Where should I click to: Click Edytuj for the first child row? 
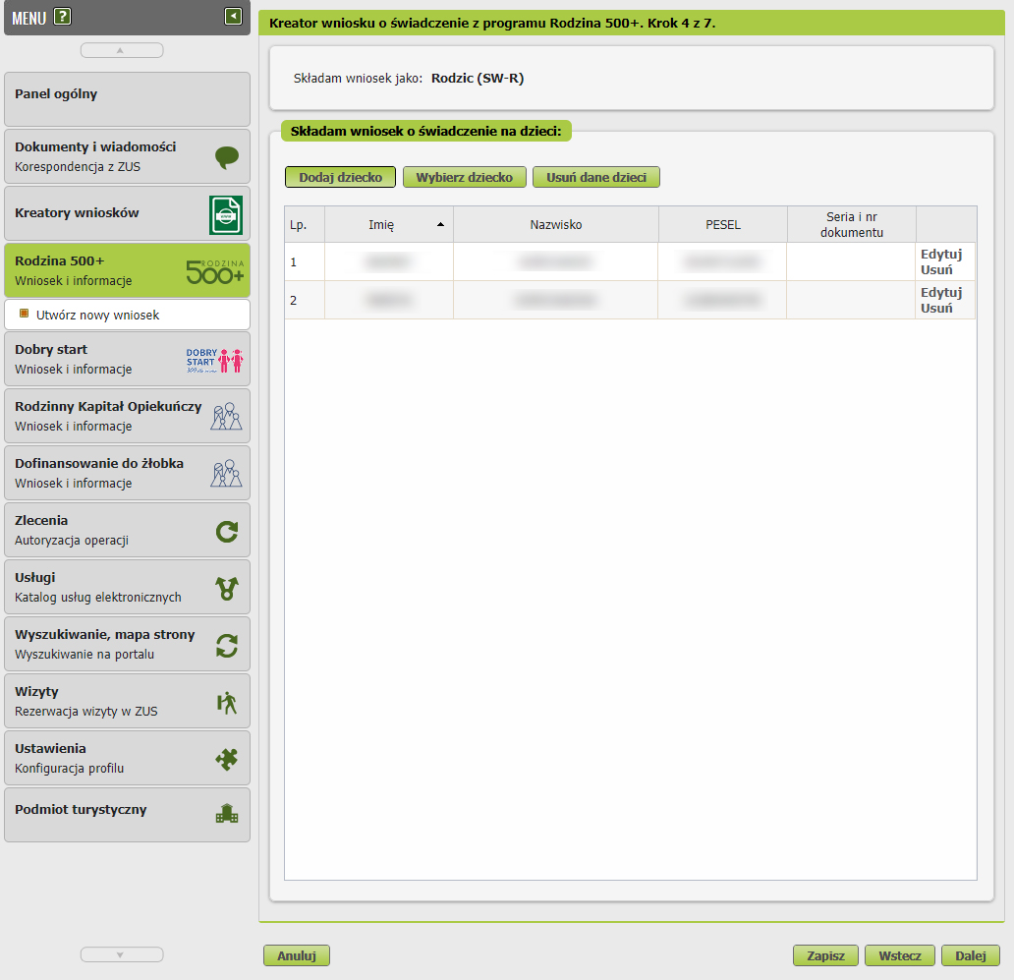[940, 254]
